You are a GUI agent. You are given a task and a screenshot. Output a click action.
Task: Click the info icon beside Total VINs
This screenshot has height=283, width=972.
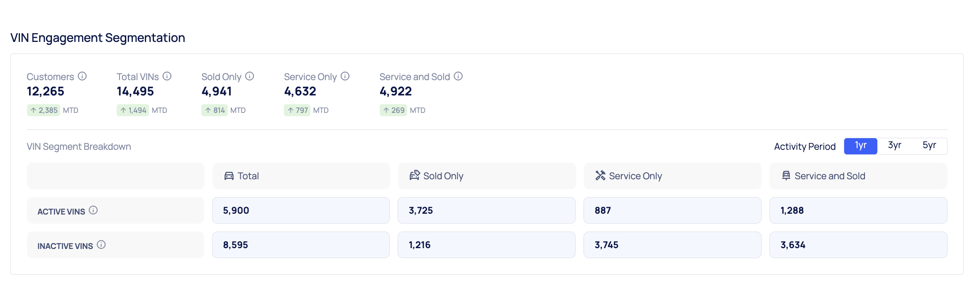(x=167, y=76)
